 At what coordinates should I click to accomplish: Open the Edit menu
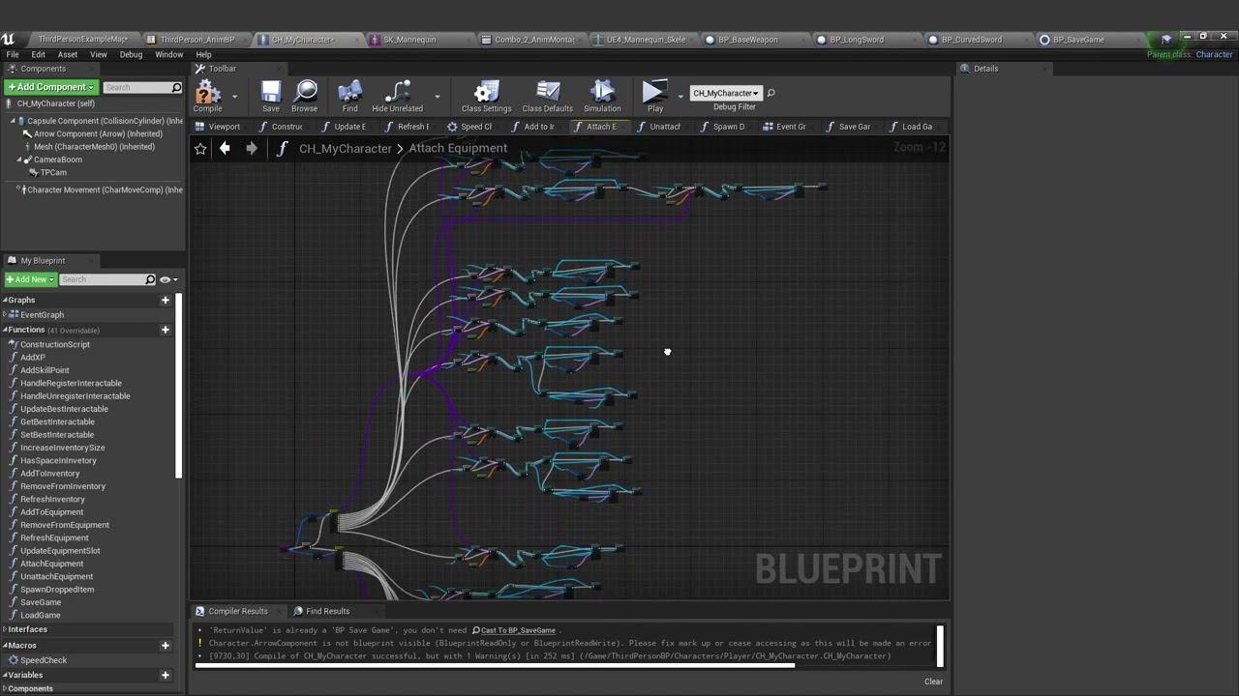[x=39, y=54]
